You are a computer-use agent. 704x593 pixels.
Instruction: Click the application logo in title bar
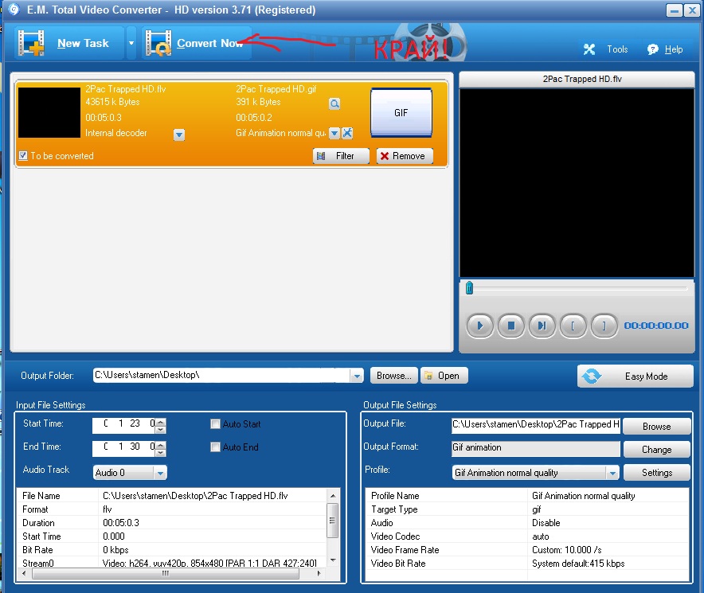[x=14, y=10]
